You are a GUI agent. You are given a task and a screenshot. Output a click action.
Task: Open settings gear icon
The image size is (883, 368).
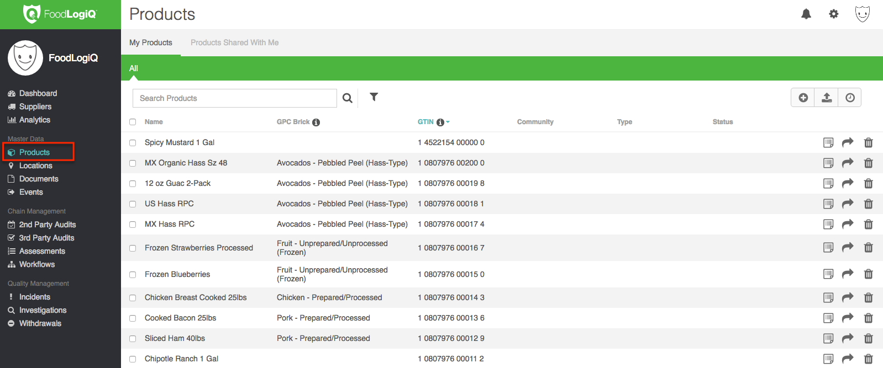pos(834,14)
